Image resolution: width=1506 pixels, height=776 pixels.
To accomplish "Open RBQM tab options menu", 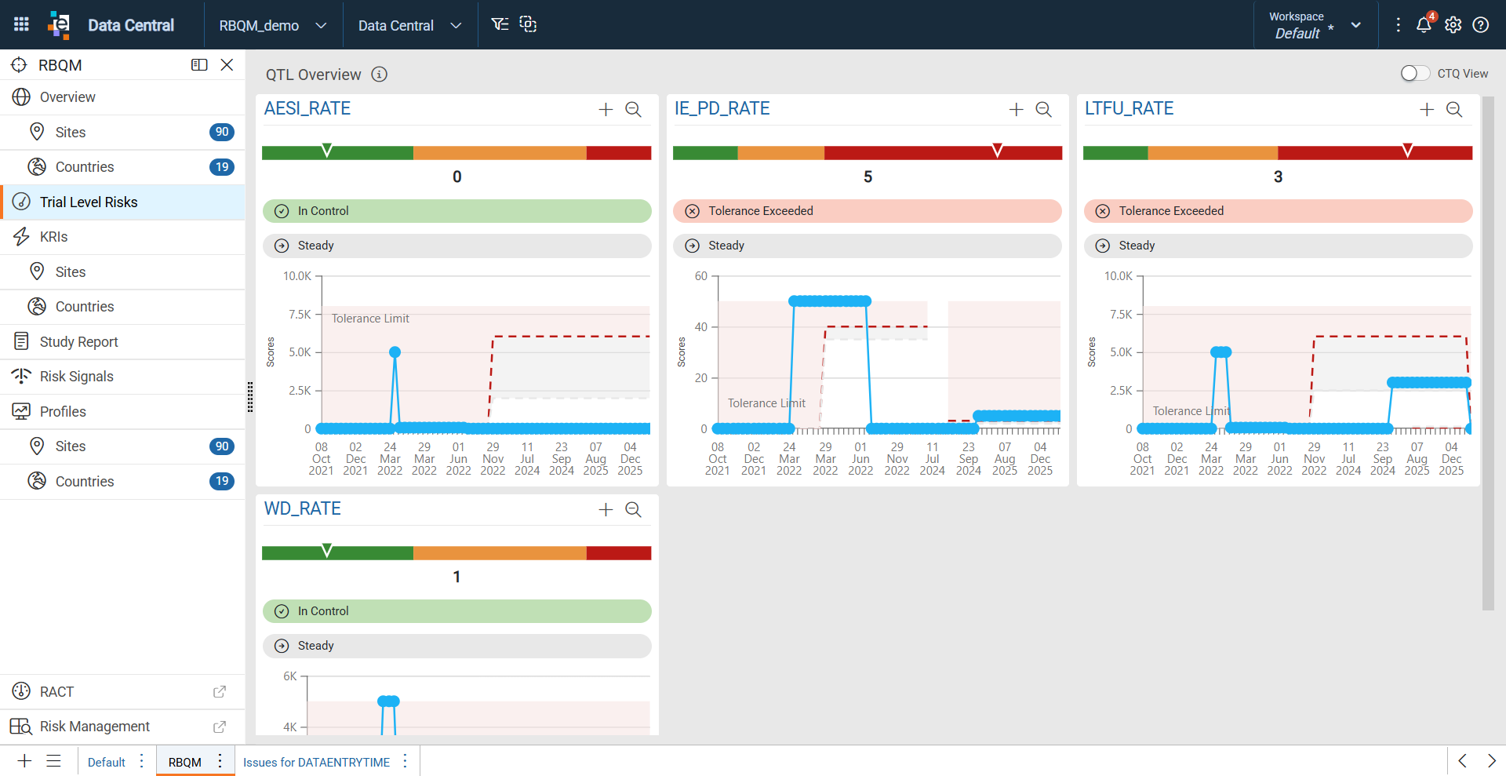I will [x=220, y=761].
